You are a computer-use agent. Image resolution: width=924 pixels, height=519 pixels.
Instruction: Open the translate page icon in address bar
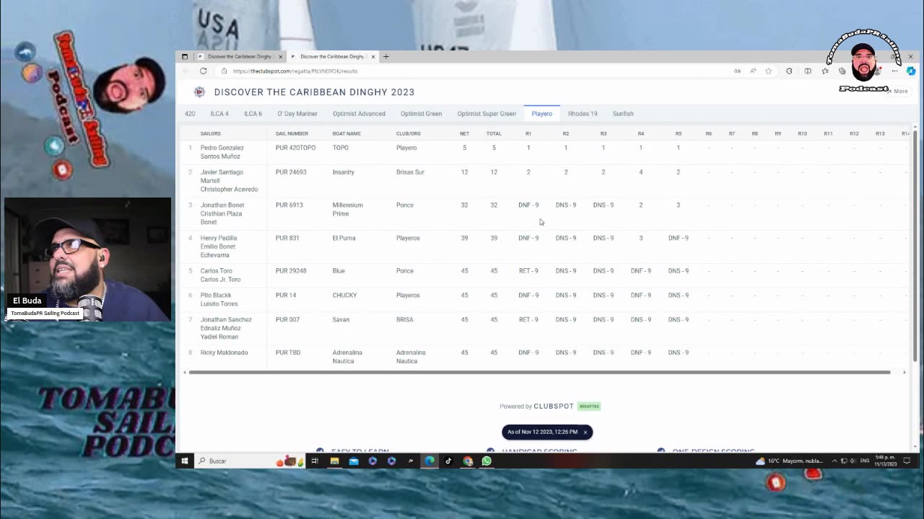(x=737, y=71)
